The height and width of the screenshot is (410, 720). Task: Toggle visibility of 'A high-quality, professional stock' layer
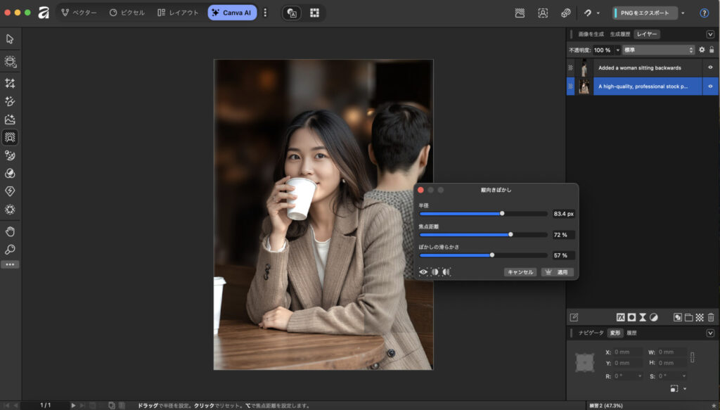710,87
